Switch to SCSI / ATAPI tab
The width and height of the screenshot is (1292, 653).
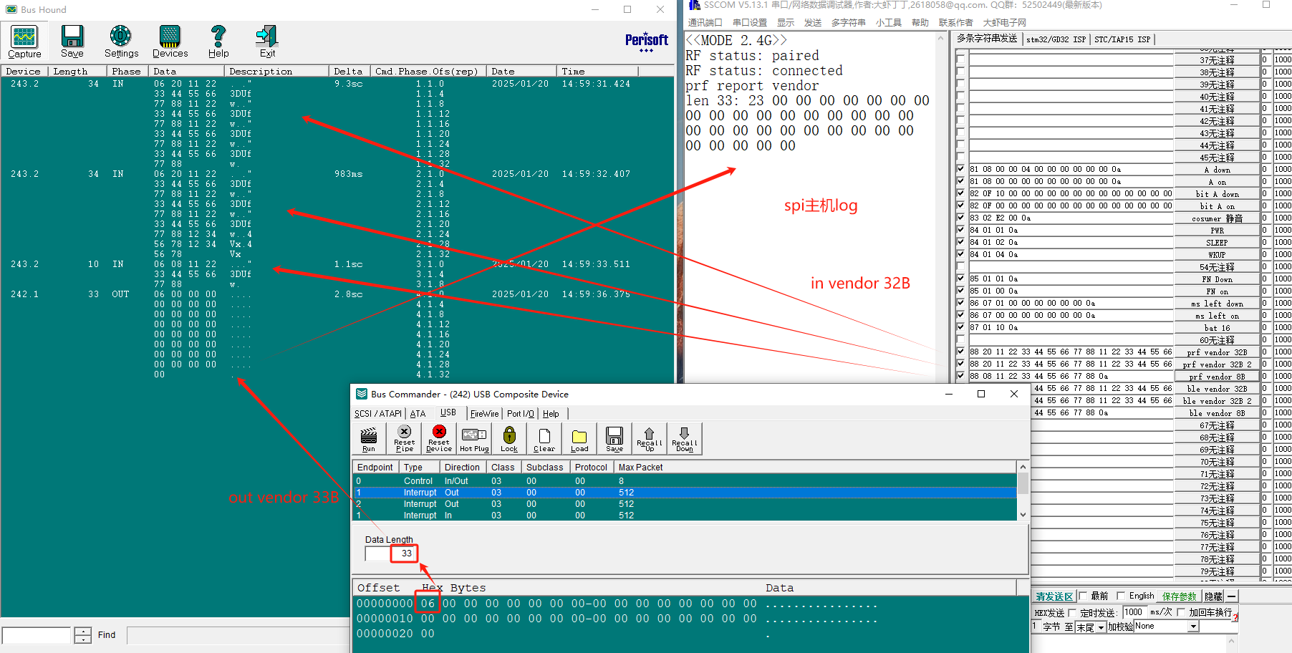point(378,414)
